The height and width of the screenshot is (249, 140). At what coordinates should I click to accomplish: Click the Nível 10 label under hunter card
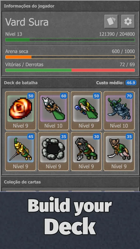point(53,126)
